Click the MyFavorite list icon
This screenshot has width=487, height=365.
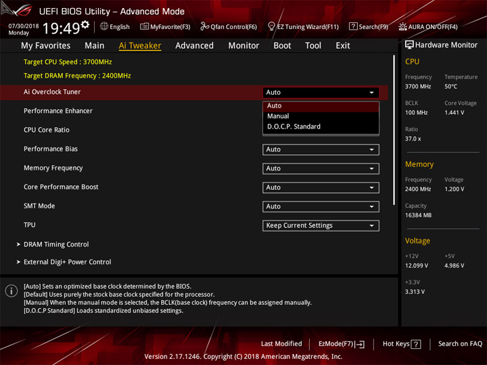click(x=144, y=26)
